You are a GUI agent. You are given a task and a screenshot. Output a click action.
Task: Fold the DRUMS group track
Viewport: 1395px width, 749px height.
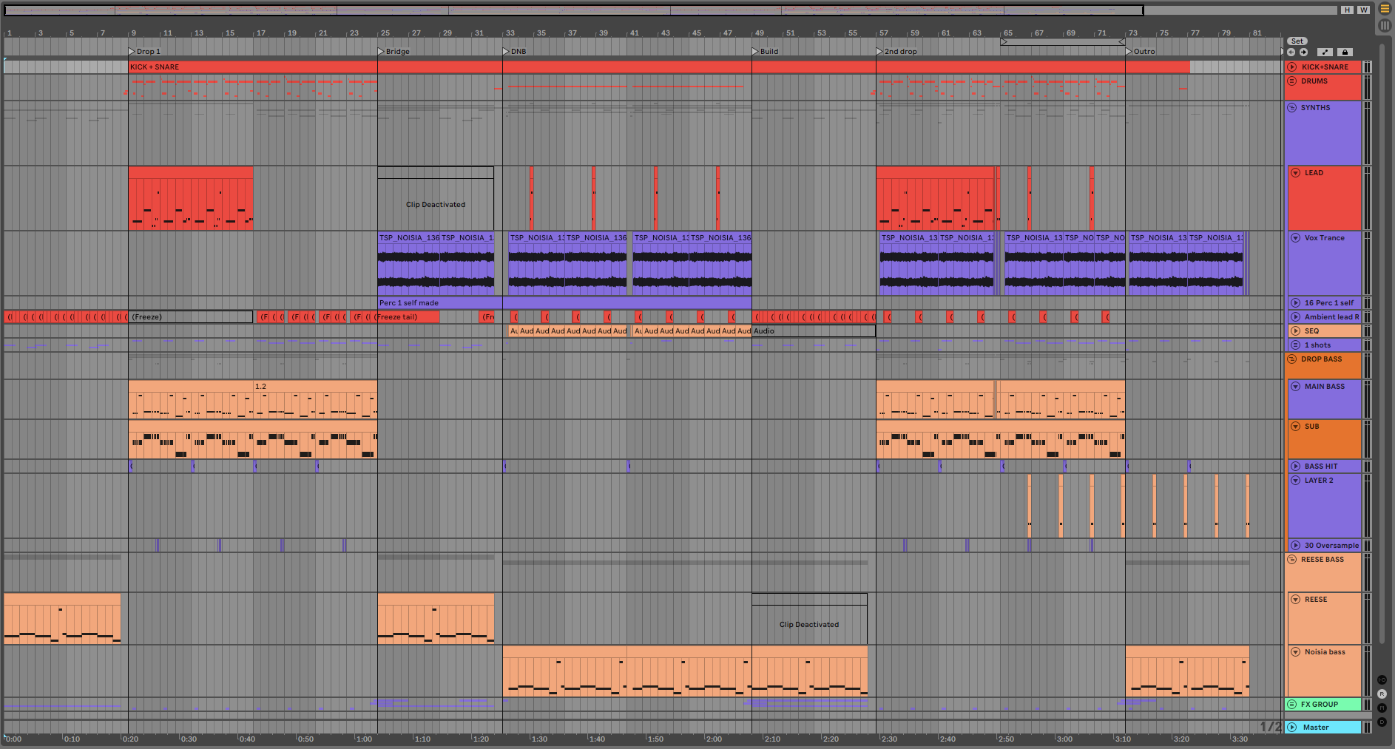1291,81
